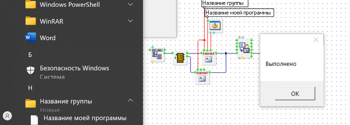Click the Безопасность Windows shield icon
The width and height of the screenshot is (350, 125).
(30, 70)
